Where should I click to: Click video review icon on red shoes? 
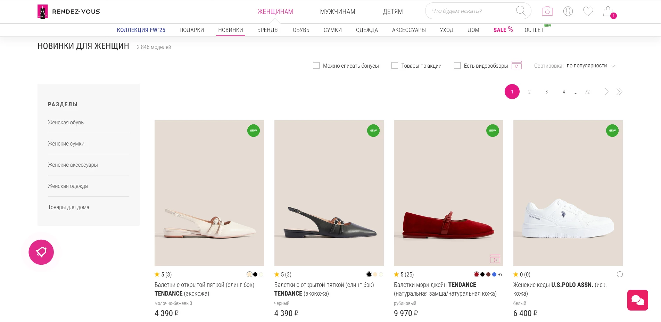click(495, 259)
